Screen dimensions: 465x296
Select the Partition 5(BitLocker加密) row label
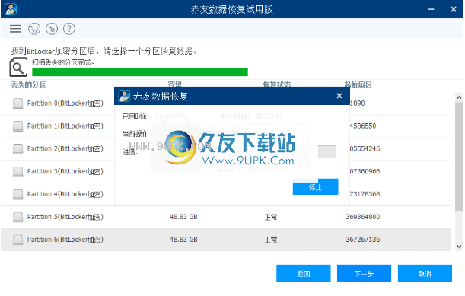[x=65, y=217]
